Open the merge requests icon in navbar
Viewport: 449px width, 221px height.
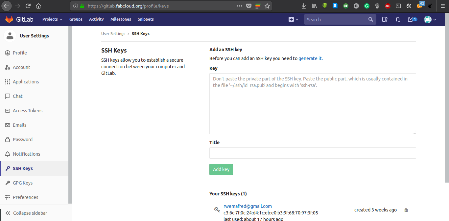(x=398, y=19)
